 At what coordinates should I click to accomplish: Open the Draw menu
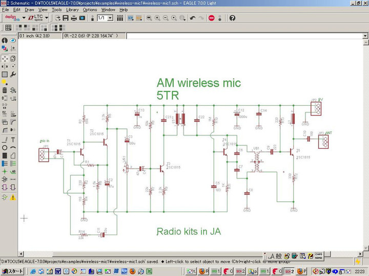tap(29, 10)
